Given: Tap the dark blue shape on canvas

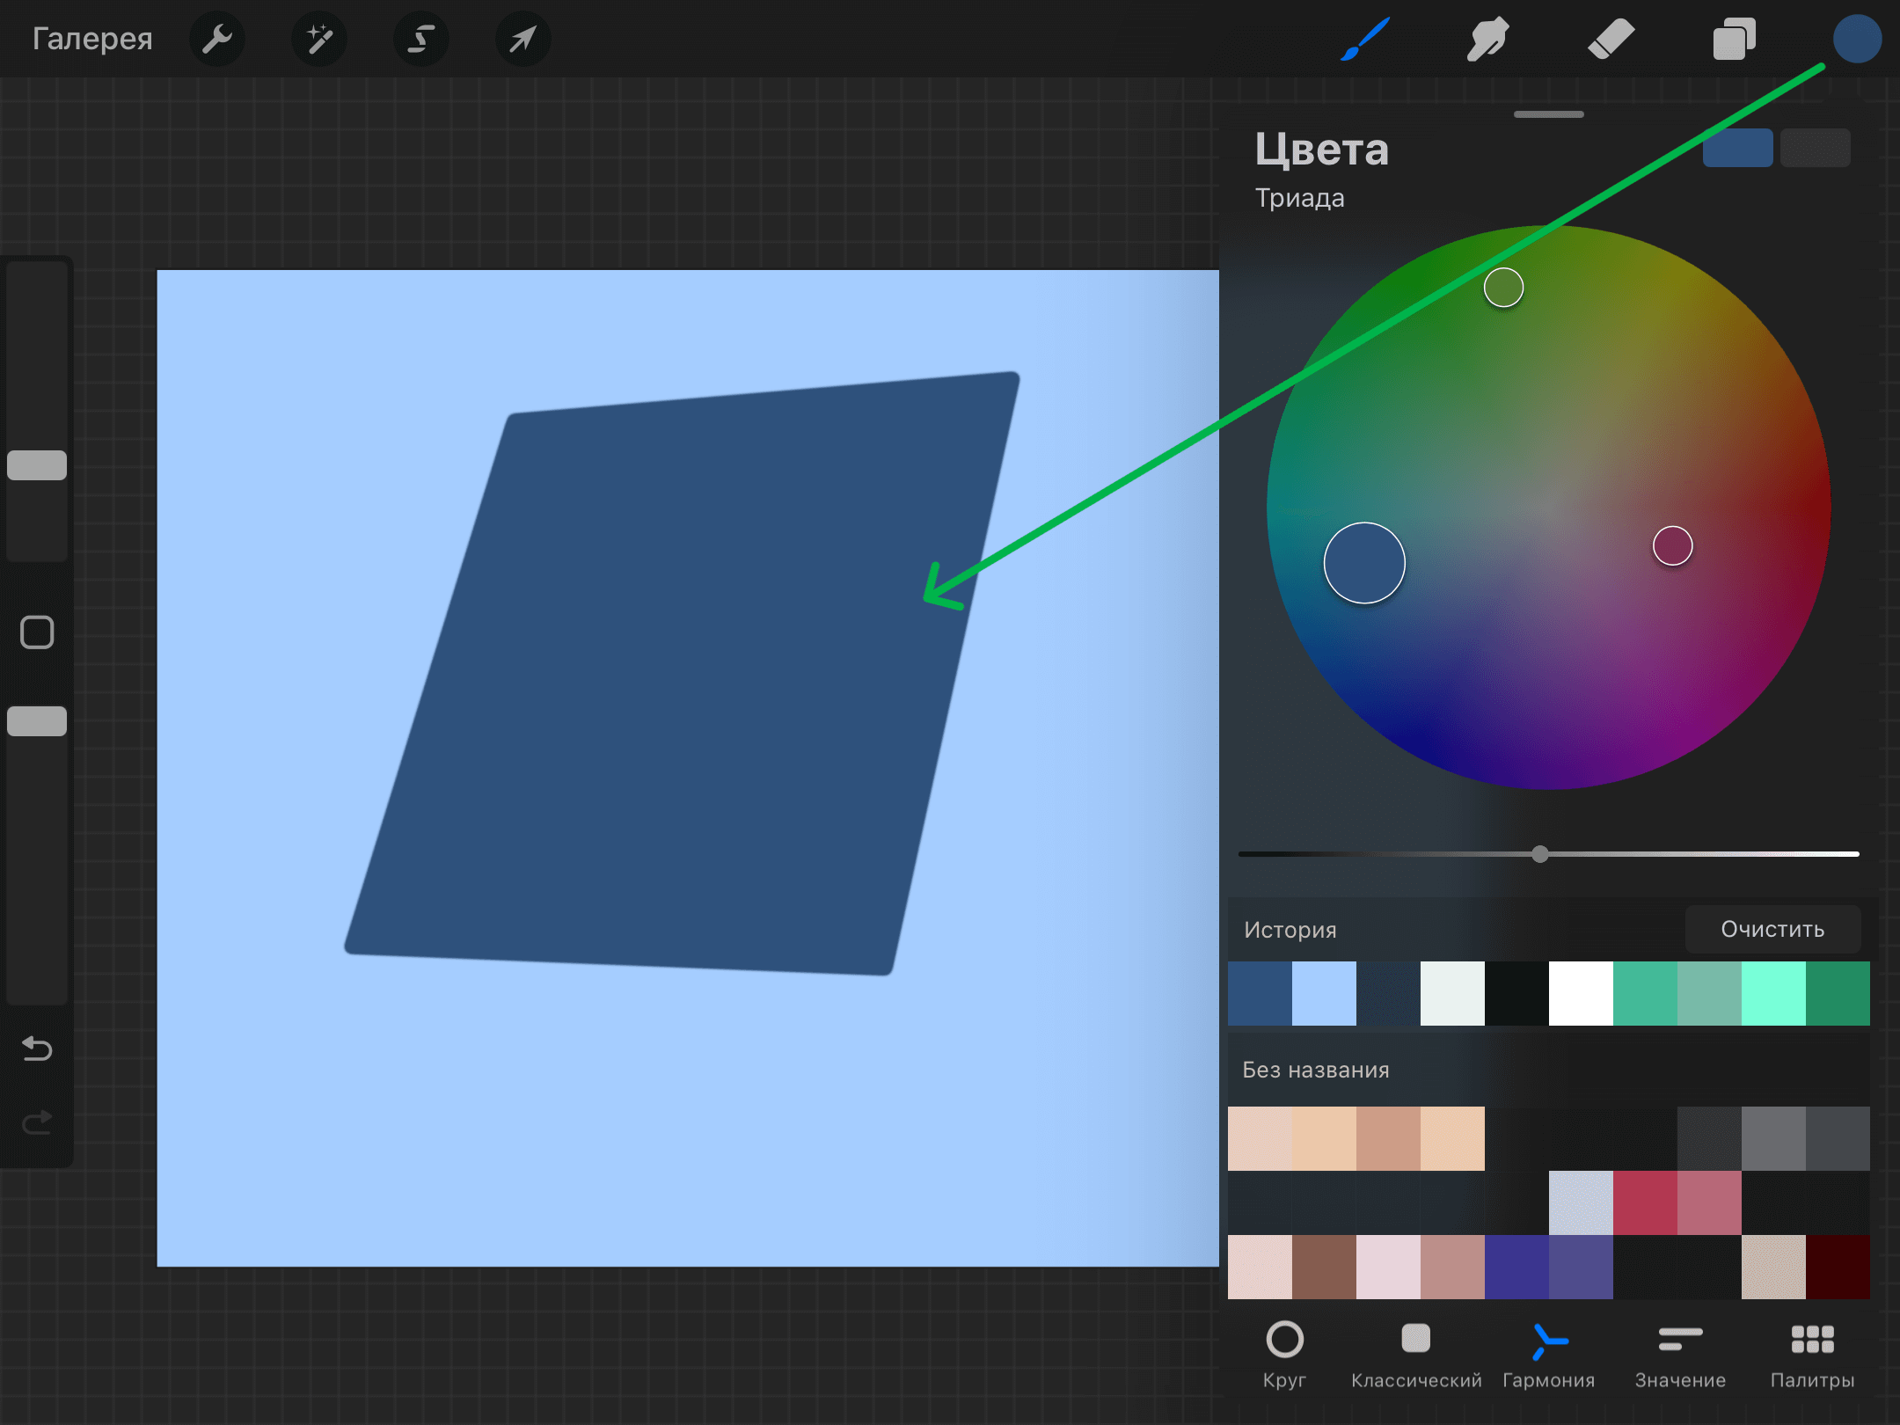Looking at the screenshot, I should click(682, 673).
